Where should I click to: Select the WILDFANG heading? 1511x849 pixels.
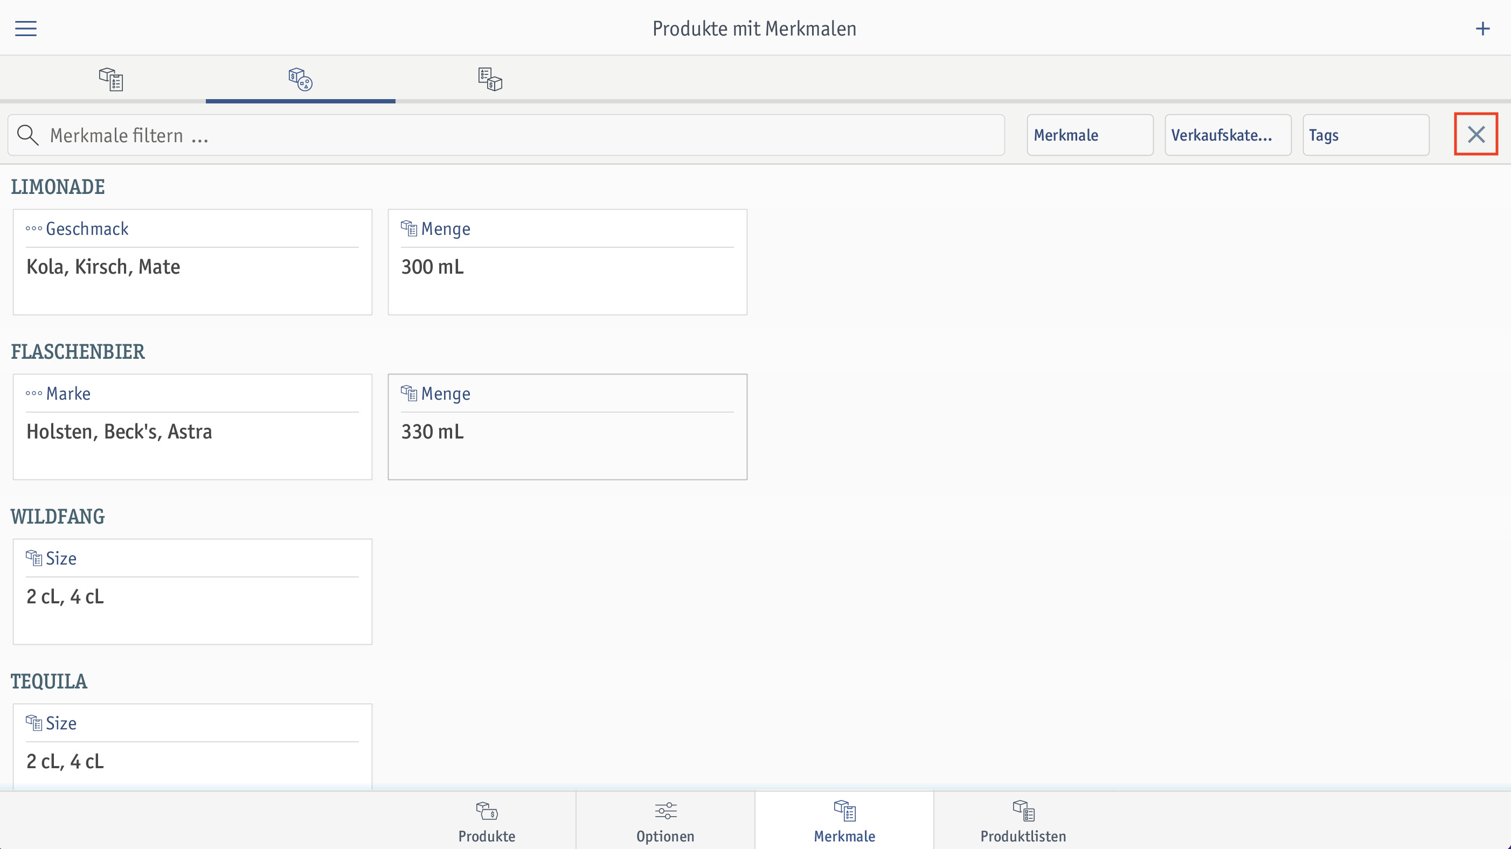58,517
